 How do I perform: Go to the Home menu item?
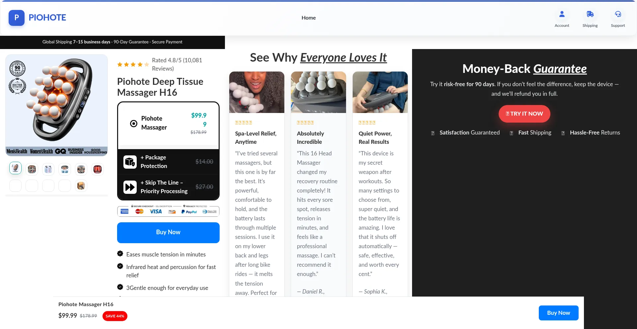click(309, 18)
